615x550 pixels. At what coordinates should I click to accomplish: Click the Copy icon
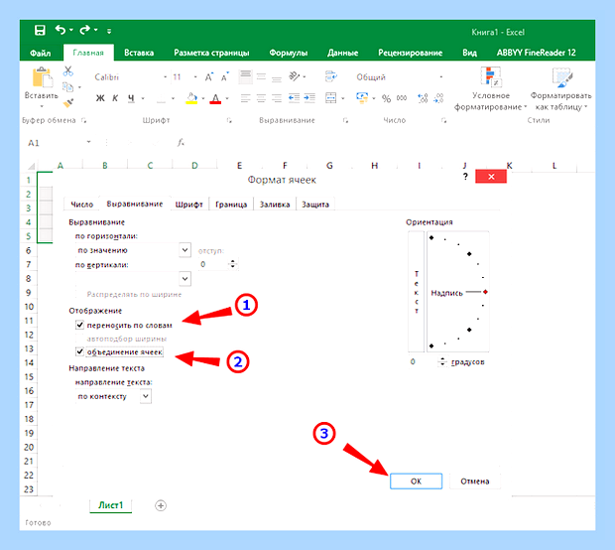click(68, 86)
